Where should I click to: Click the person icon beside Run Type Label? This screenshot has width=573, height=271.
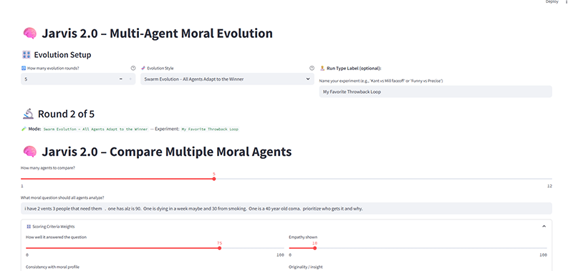(322, 68)
